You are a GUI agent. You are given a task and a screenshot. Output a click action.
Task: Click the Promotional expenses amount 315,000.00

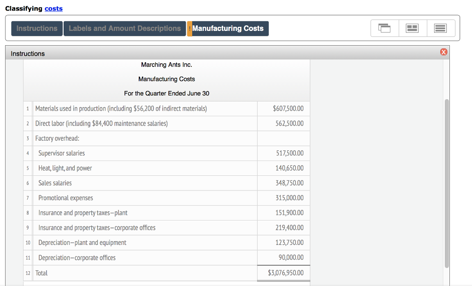coord(289,198)
